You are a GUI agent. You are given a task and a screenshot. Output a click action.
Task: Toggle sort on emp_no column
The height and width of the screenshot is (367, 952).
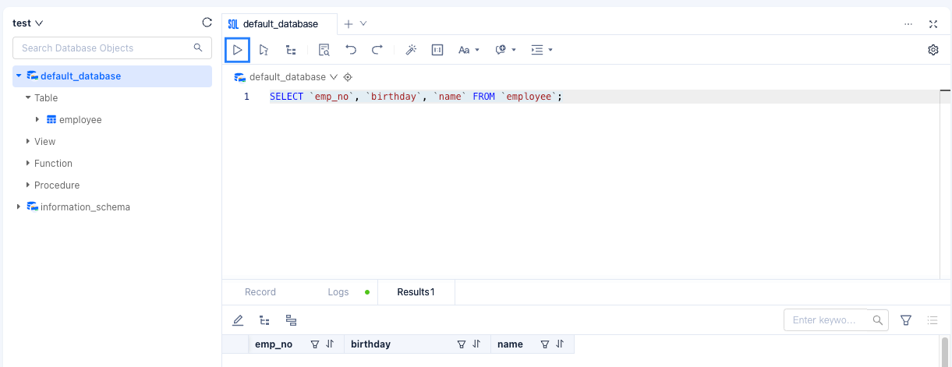click(x=330, y=344)
